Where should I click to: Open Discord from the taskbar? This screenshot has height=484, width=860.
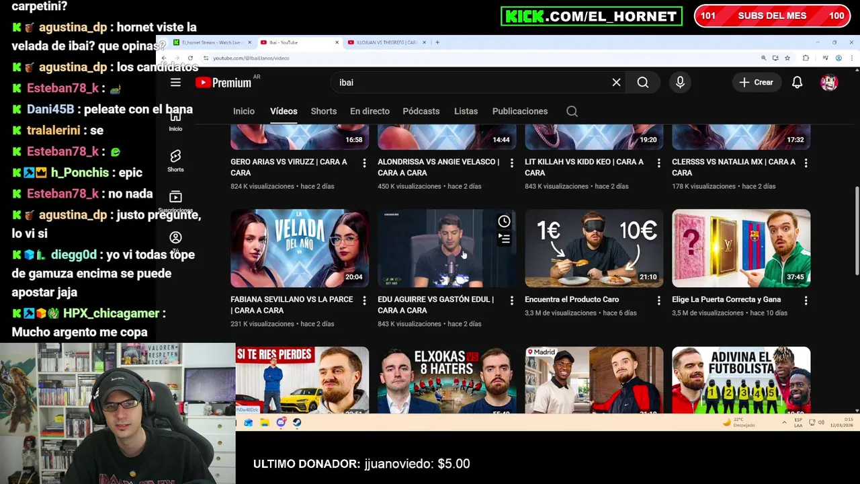(x=281, y=422)
